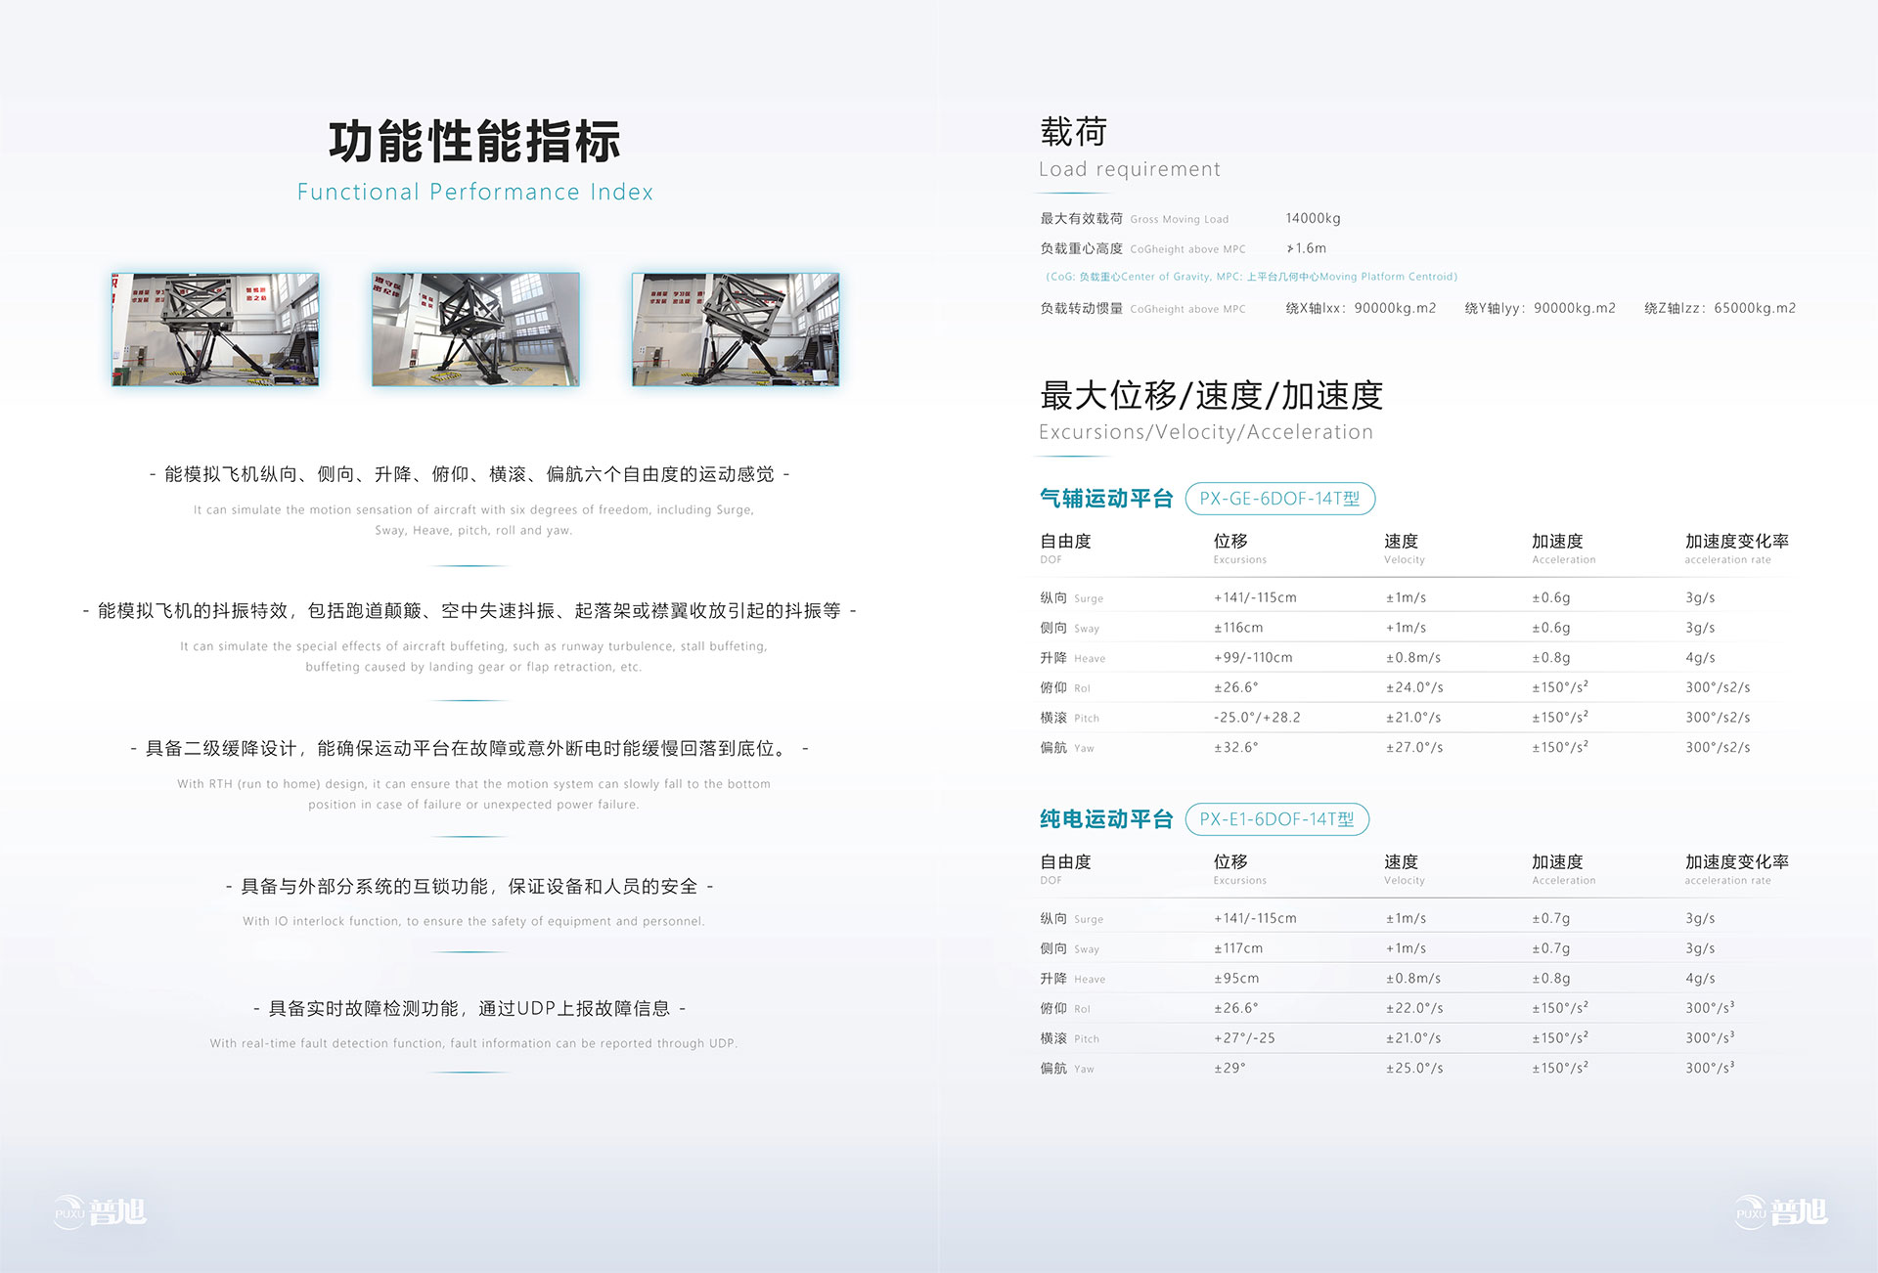
Task: Click the 气辅运动平台 section label
Action: click(1105, 499)
